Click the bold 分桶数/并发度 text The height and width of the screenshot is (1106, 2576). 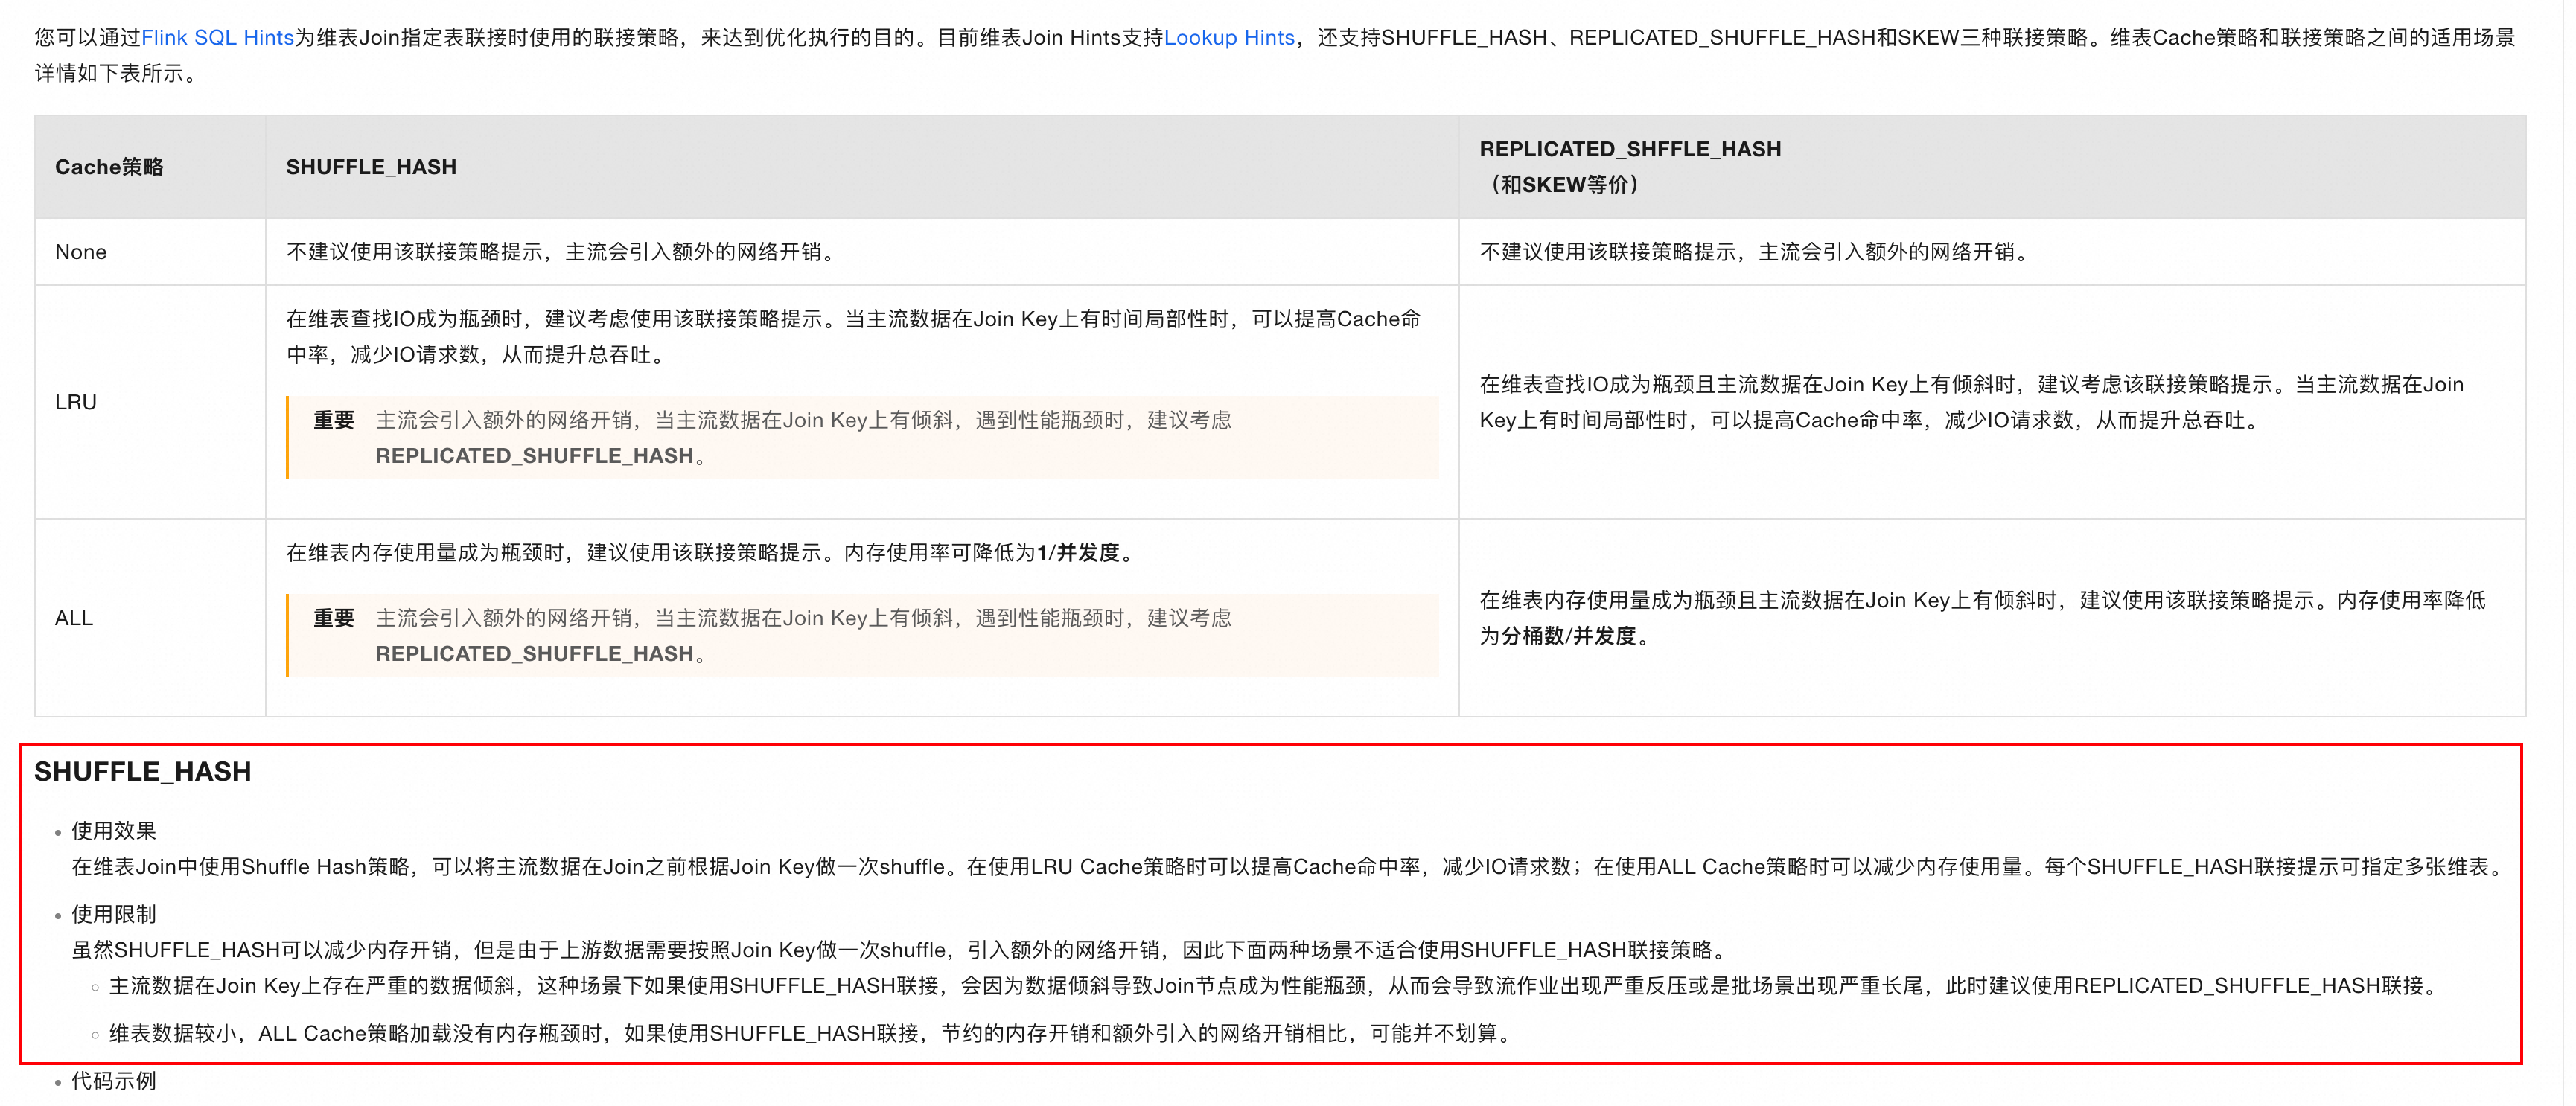1568,636
